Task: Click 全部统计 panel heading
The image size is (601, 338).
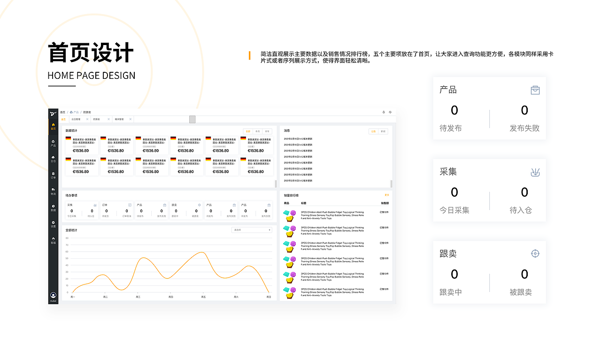Action: pos(71,230)
